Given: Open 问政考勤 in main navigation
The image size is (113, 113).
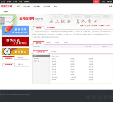Looking at the screenshot, I should (x=36, y=6).
